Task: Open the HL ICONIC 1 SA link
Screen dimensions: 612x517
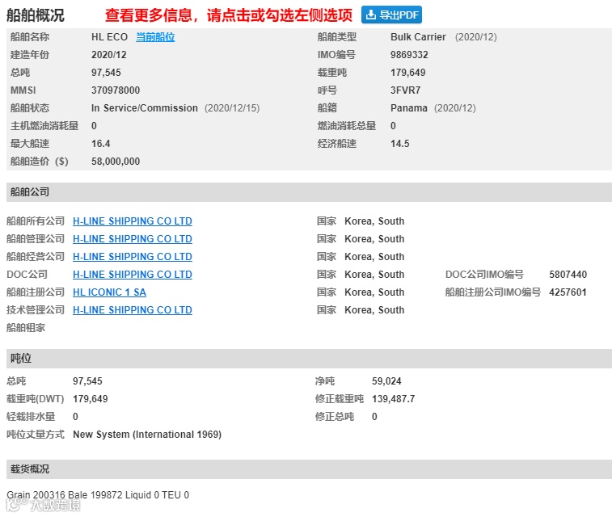Action: tap(109, 292)
